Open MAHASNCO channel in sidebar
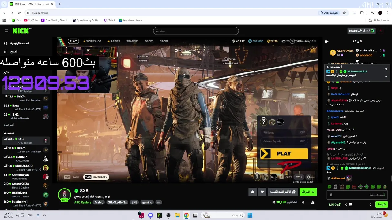The width and height of the screenshot is (392, 220). pos(26,168)
